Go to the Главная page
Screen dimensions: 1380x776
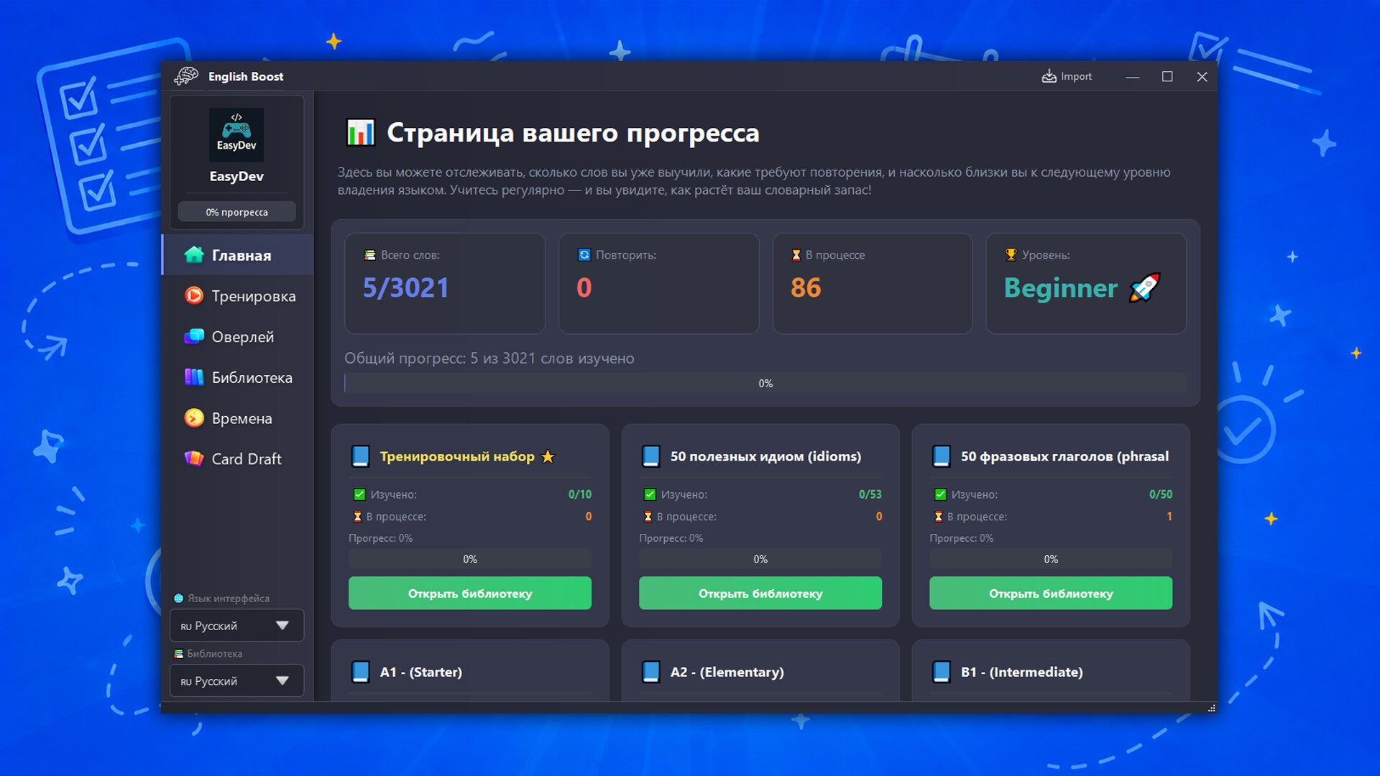point(238,255)
